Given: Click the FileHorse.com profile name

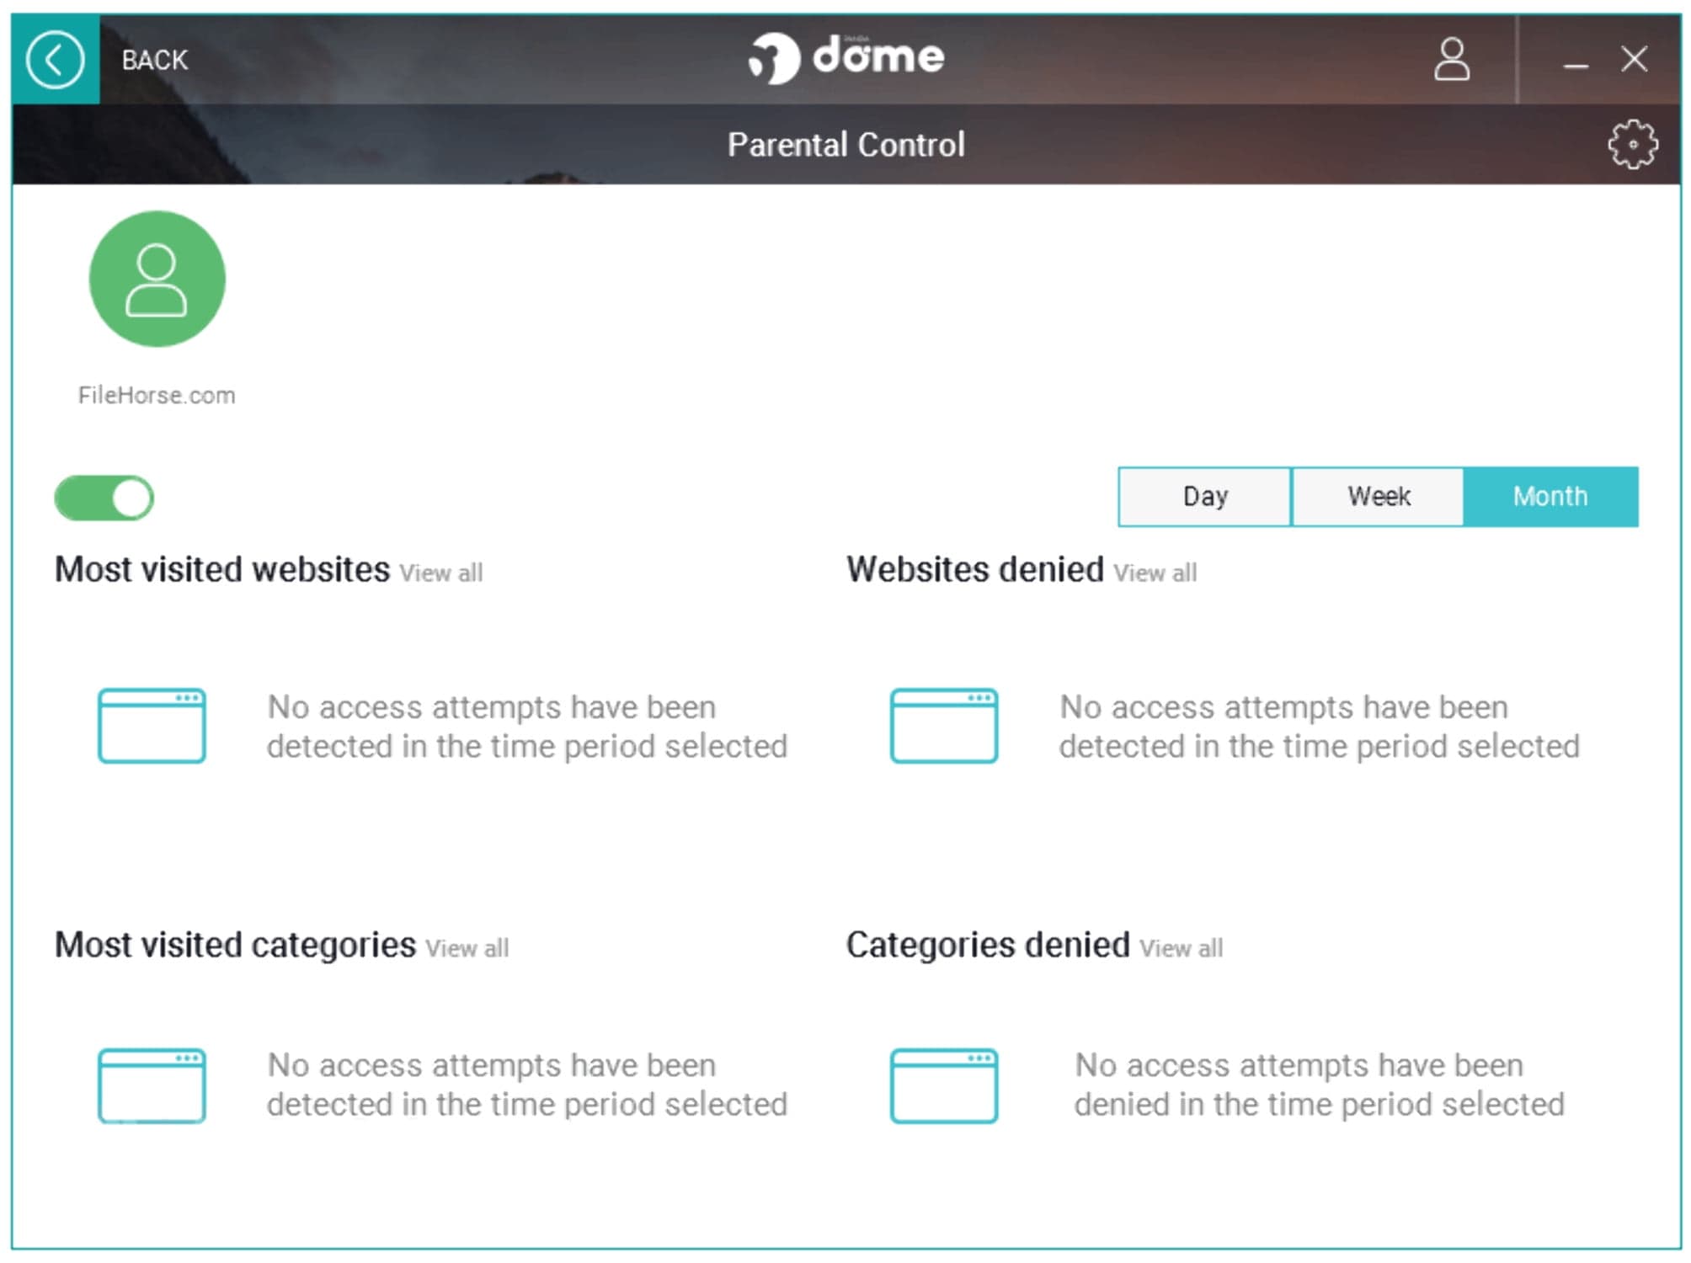Looking at the screenshot, I should 157,395.
